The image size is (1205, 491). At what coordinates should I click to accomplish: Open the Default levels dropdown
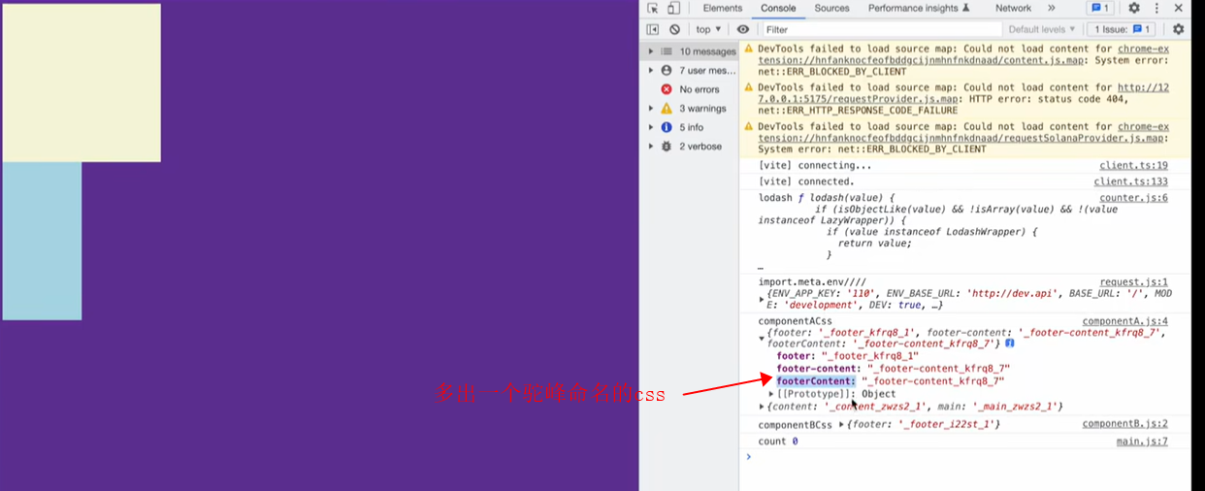pos(1042,29)
